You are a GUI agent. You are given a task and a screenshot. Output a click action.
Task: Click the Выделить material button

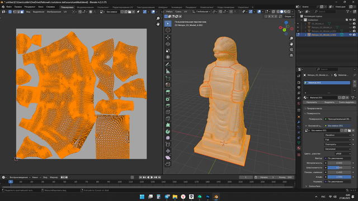click(329, 102)
